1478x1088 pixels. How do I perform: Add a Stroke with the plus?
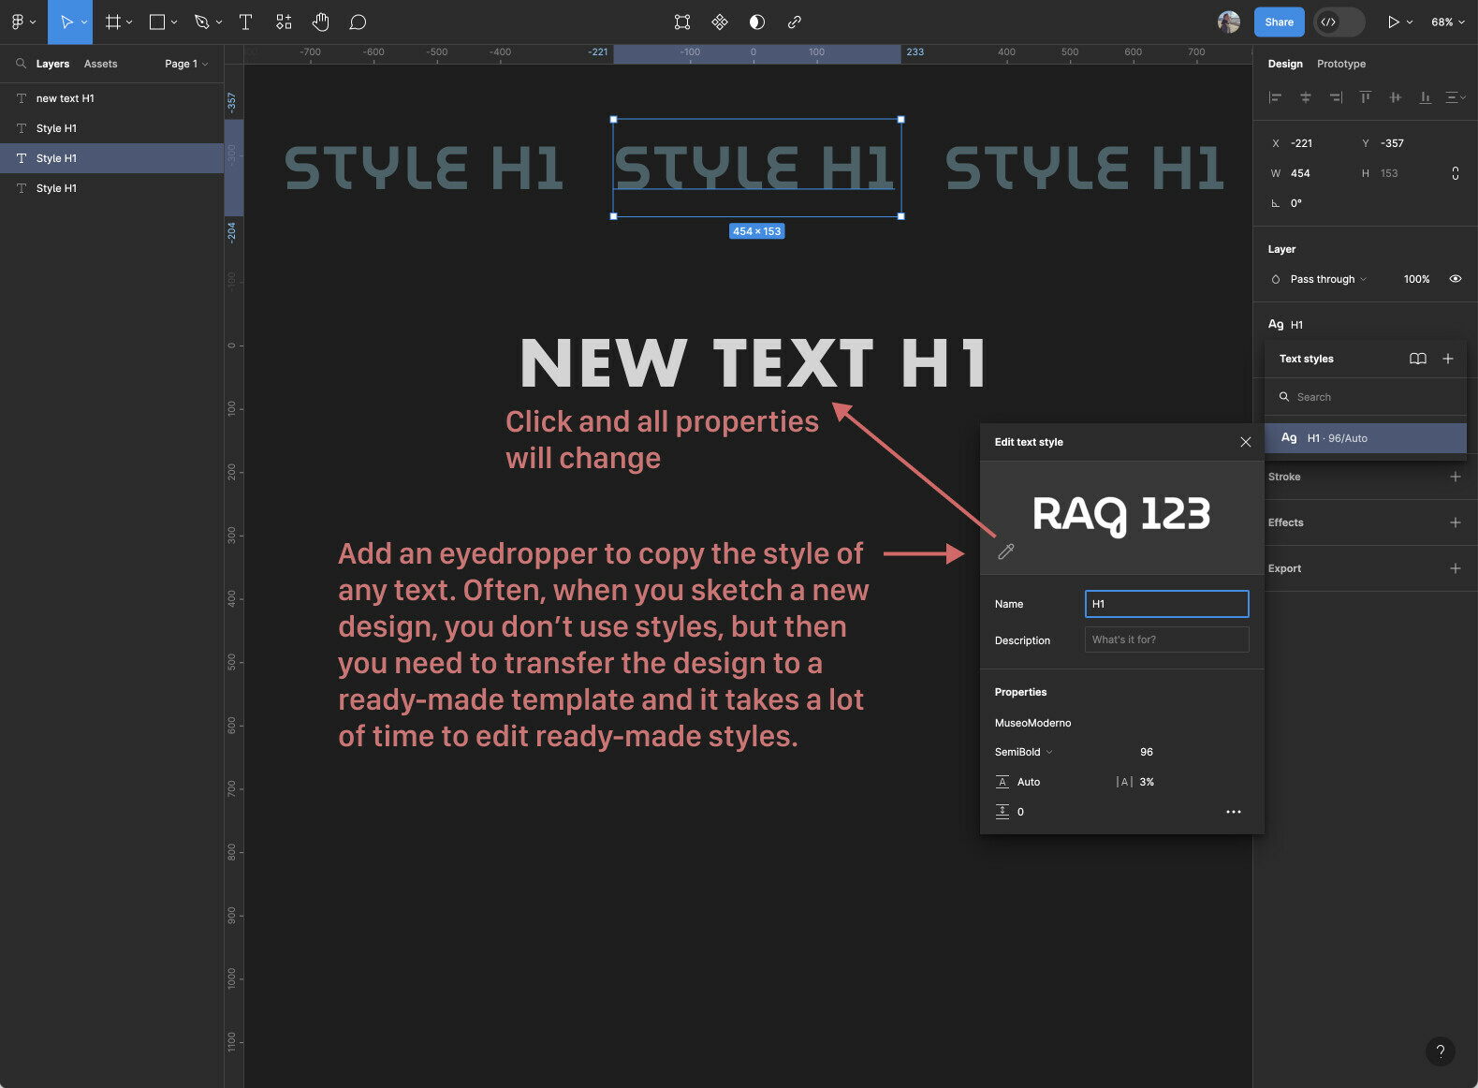point(1456,477)
